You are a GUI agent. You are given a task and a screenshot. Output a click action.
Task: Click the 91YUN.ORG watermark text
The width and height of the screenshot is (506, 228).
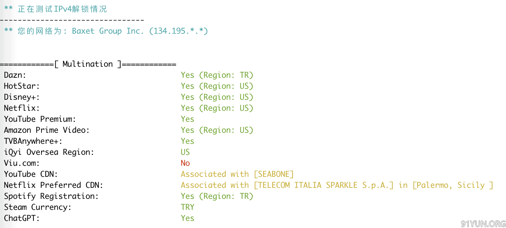click(482, 223)
